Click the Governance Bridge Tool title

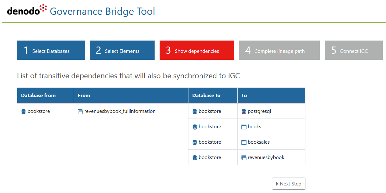(x=103, y=11)
